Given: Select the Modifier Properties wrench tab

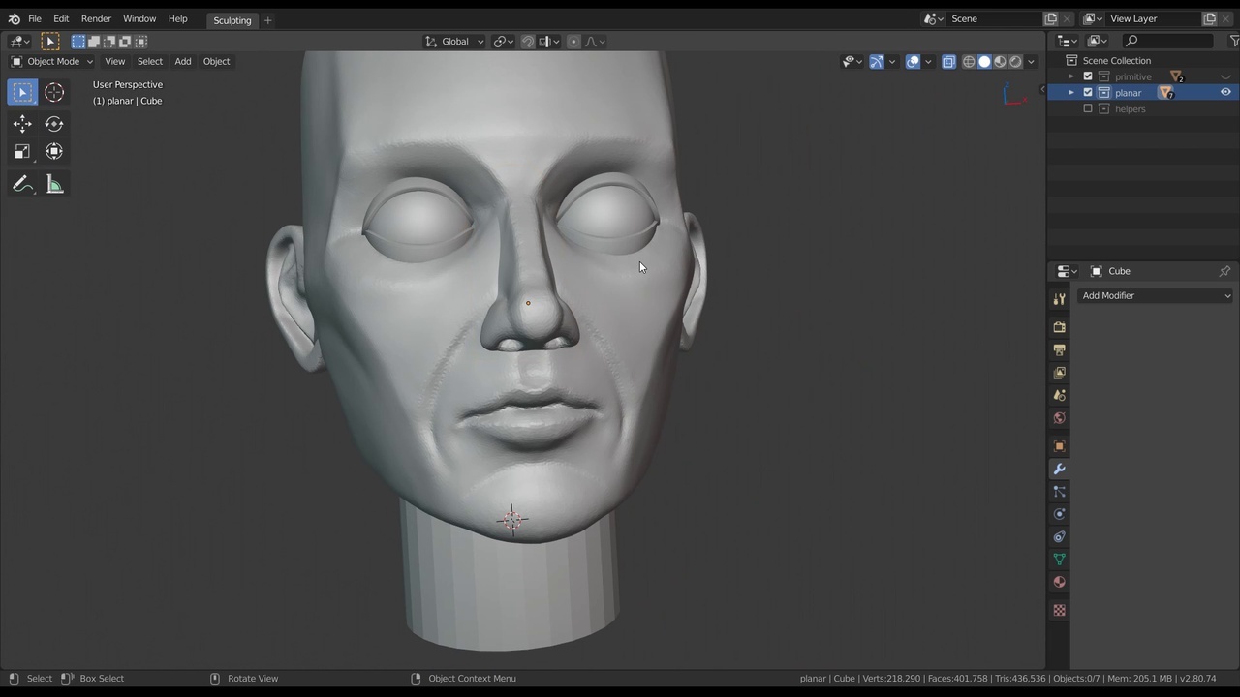Looking at the screenshot, I should (1059, 469).
